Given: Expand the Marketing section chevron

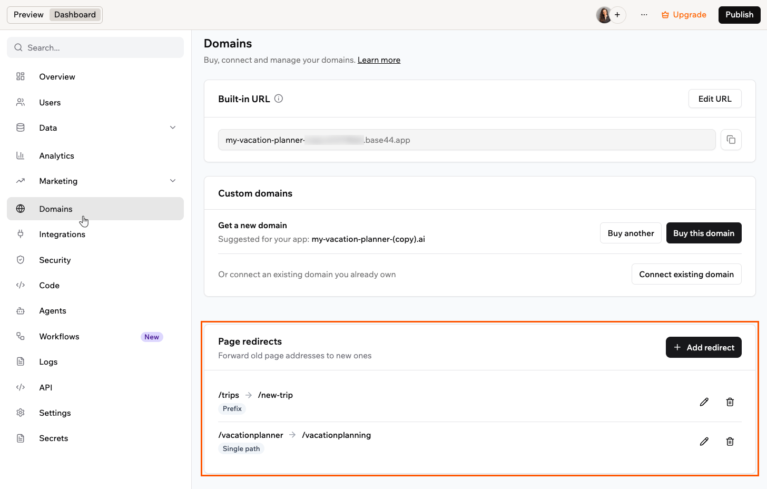Looking at the screenshot, I should (x=173, y=181).
